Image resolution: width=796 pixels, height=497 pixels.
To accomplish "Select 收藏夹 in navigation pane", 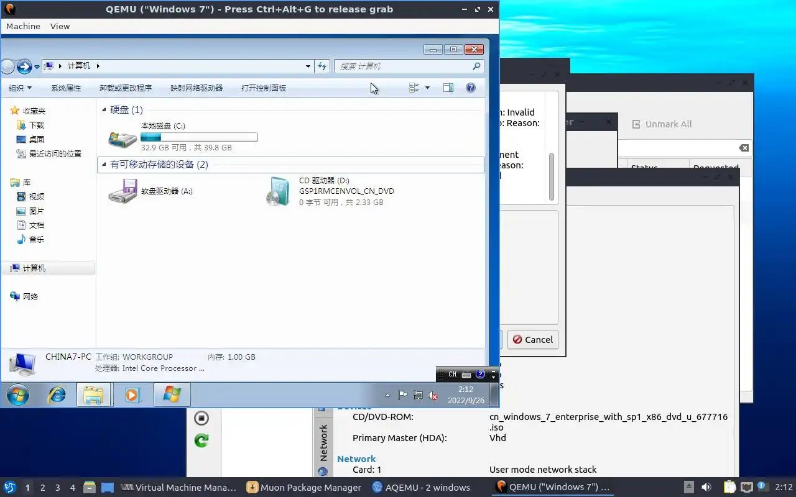I will coord(34,111).
